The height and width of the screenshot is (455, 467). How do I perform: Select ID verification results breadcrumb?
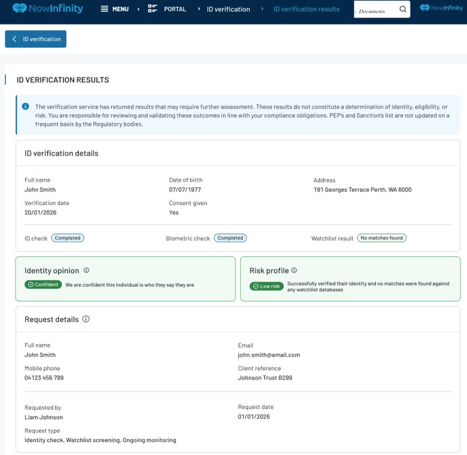(x=306, y=9)
